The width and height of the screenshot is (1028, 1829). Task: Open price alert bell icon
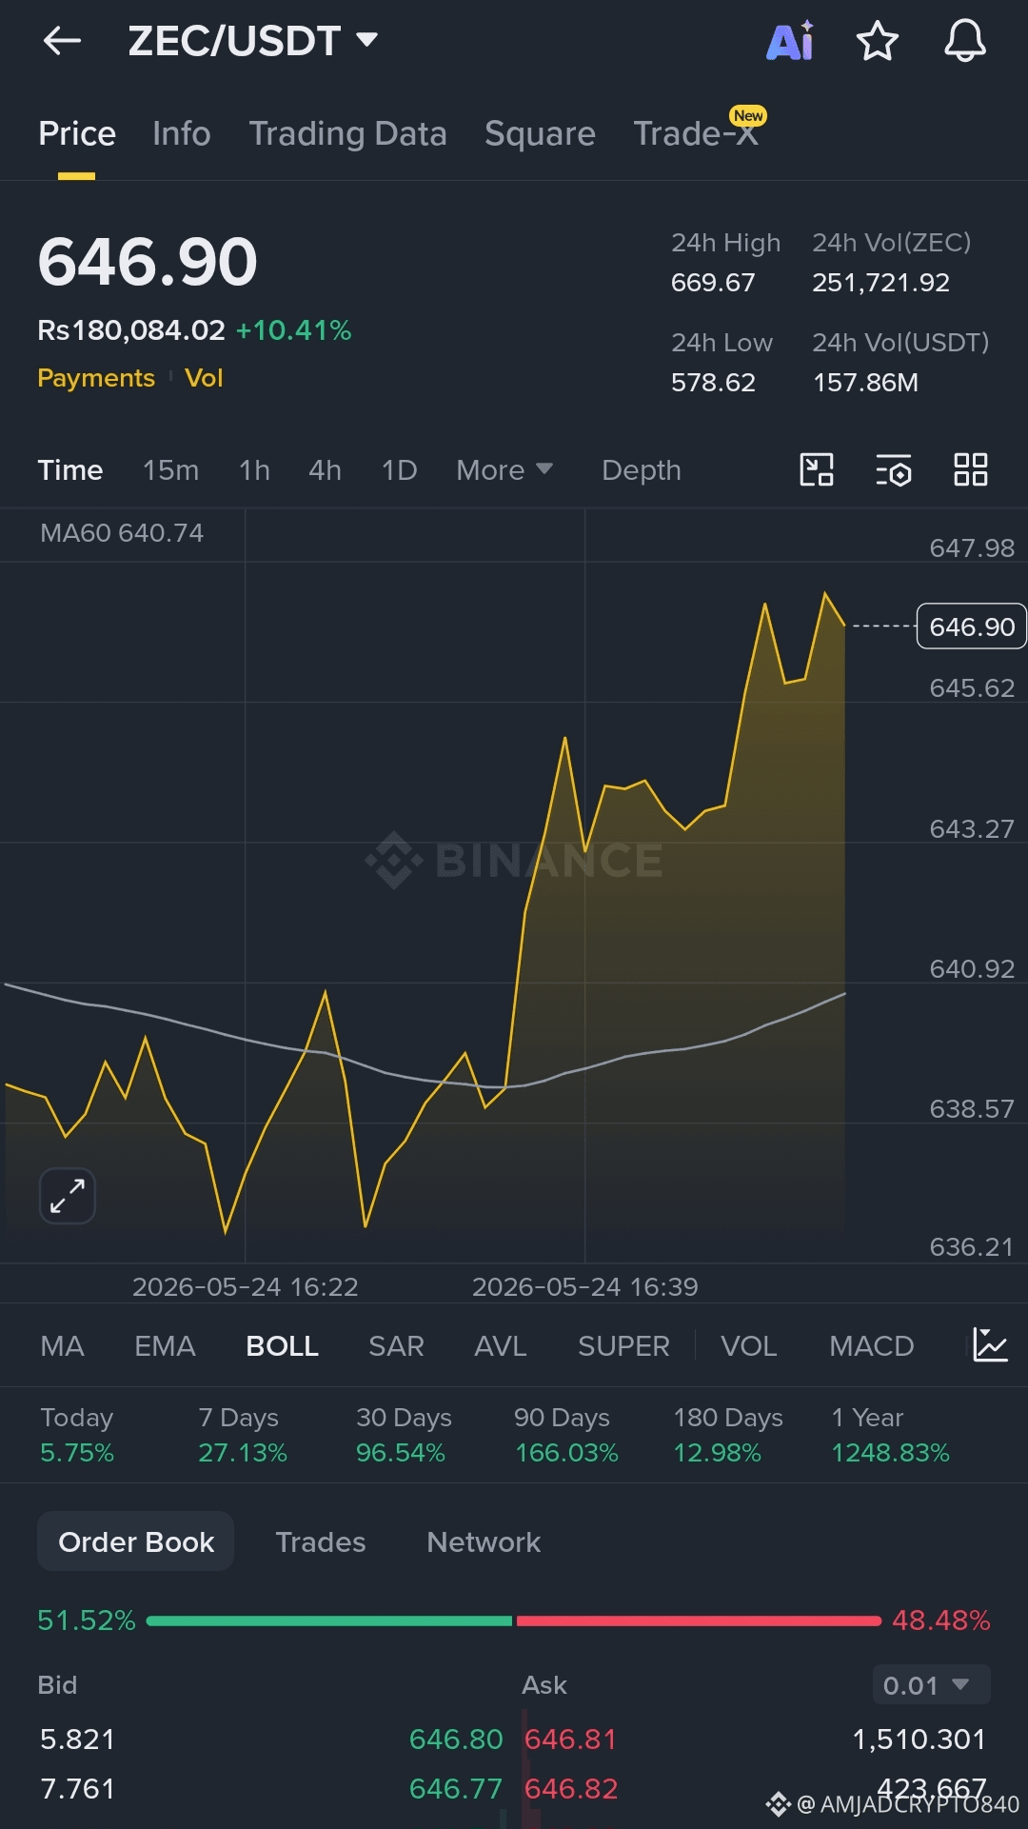tap(964, 41)
